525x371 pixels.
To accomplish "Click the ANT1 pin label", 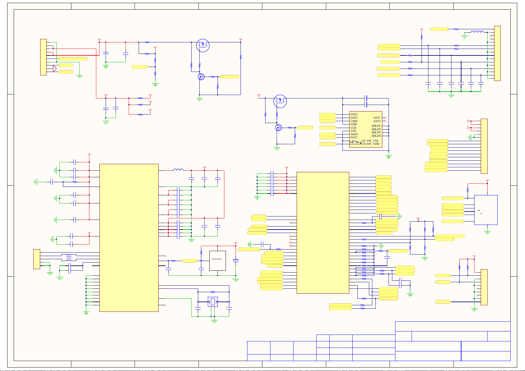I will [377, 118].
